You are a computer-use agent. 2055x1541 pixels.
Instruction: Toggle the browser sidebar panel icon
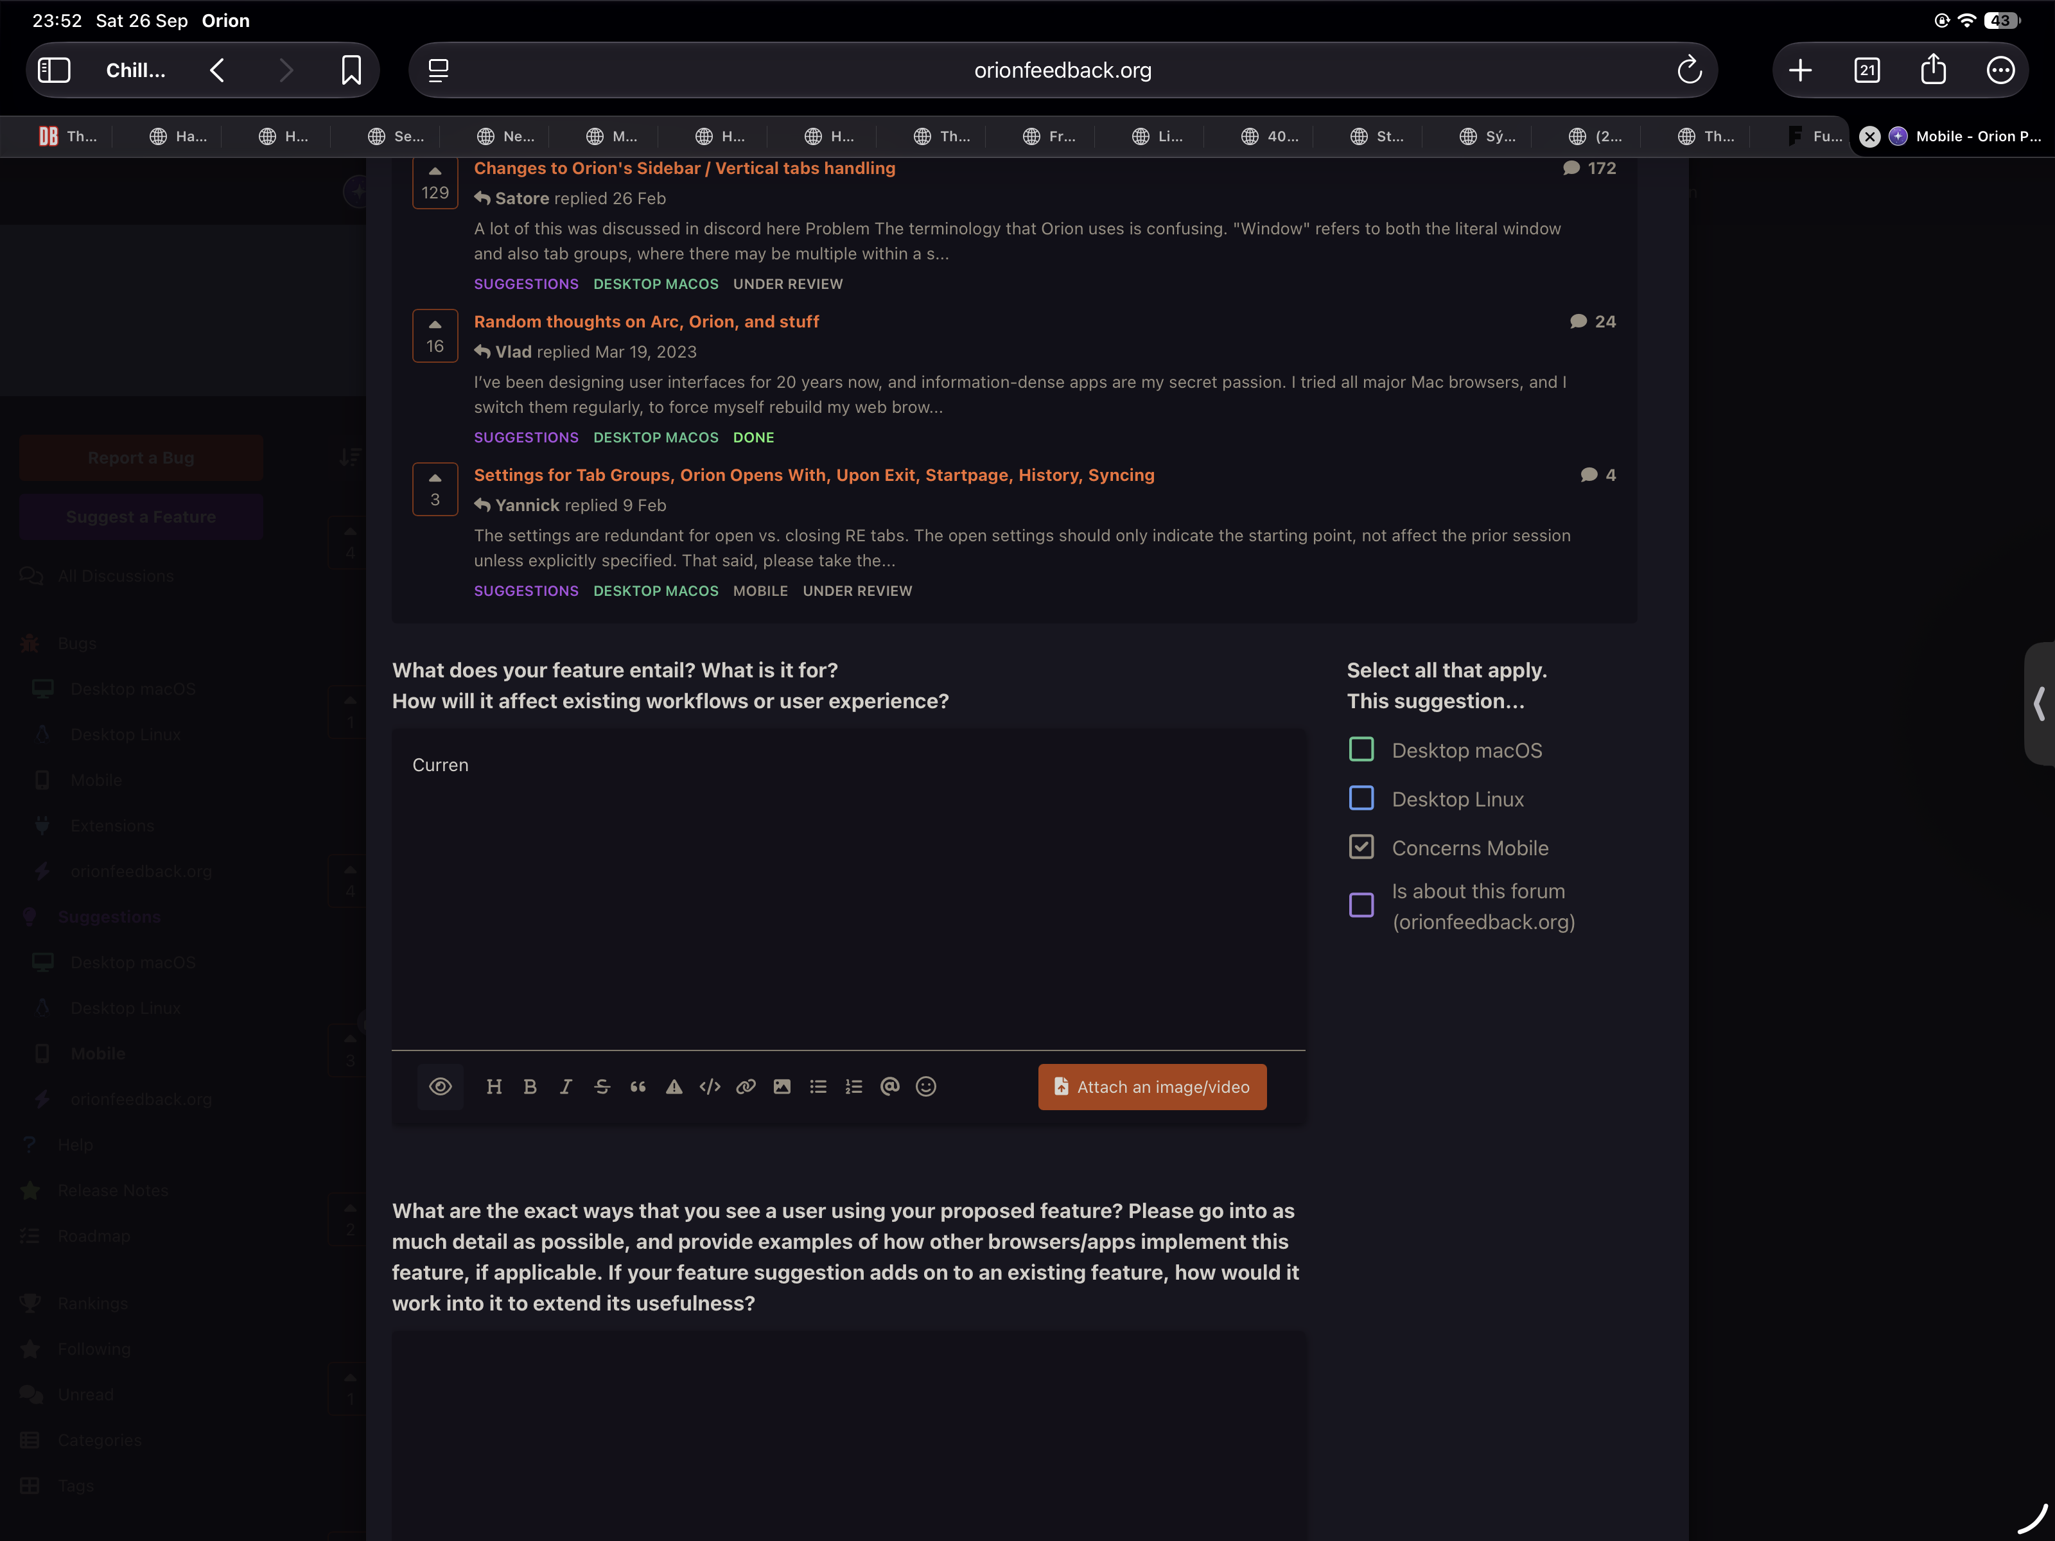pos(54,69)
